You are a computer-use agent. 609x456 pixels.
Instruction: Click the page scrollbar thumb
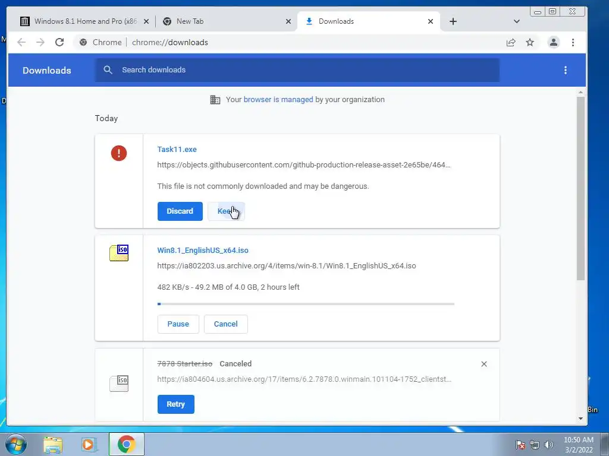point(580,188)
